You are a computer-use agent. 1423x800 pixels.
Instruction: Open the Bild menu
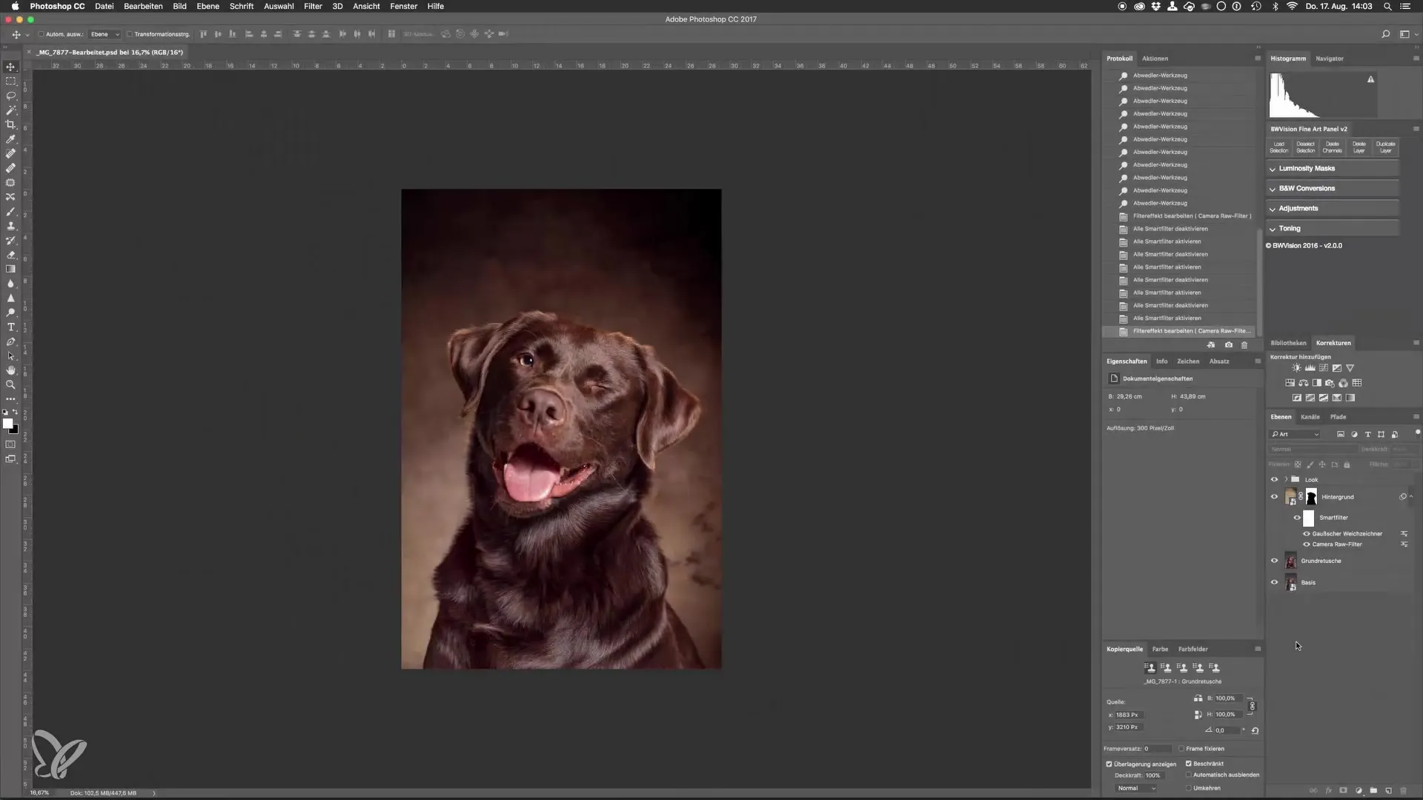[179, 6]
